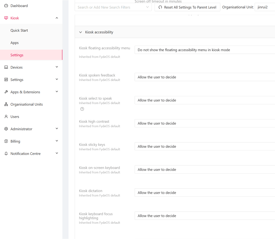Open the Kiosk spoken feedback dropdown
Image resolution: width=275 pixels, height=239 pixels.
click(204, 77)
